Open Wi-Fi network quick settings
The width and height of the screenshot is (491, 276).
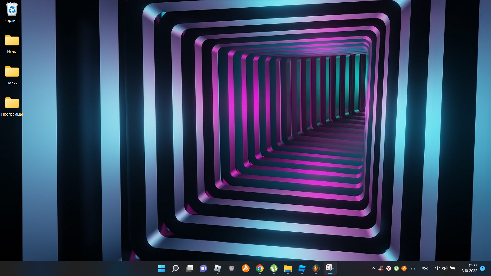[437, 268]
